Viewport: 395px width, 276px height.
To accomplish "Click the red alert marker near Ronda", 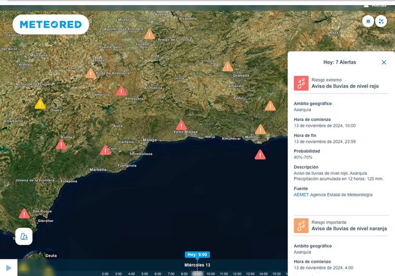I will [61, 145].
